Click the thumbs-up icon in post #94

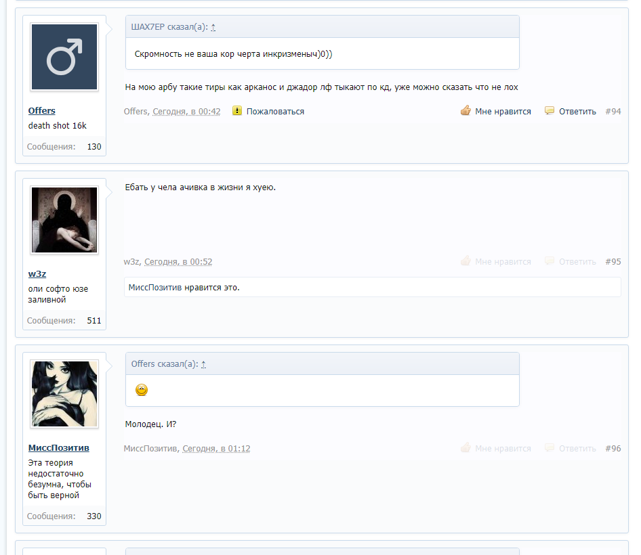[466, 111]
